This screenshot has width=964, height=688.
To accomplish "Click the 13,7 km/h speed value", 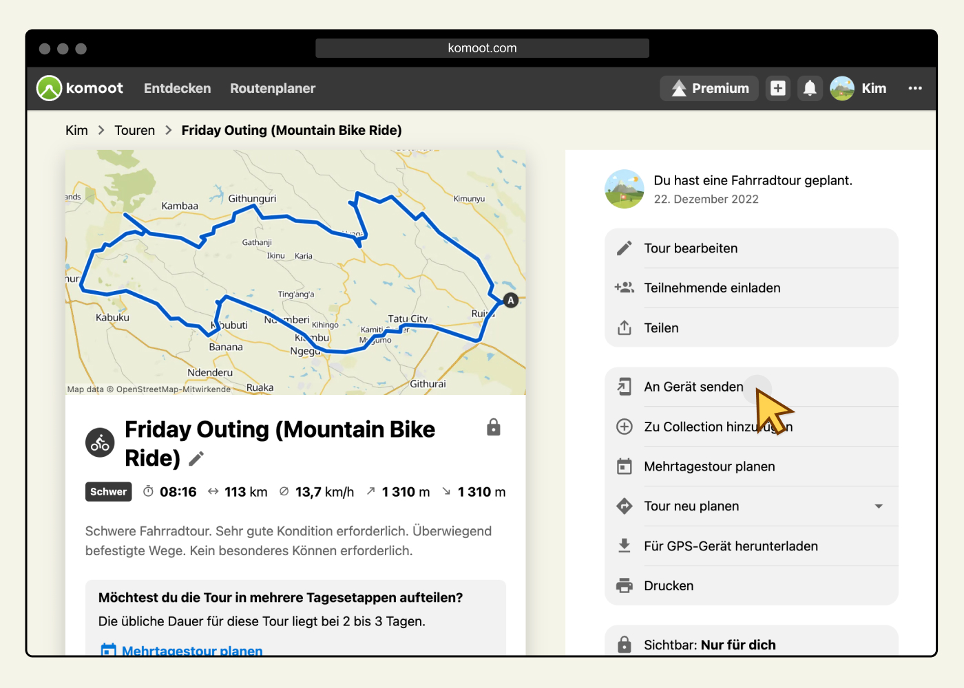I will tap(324, 492).
